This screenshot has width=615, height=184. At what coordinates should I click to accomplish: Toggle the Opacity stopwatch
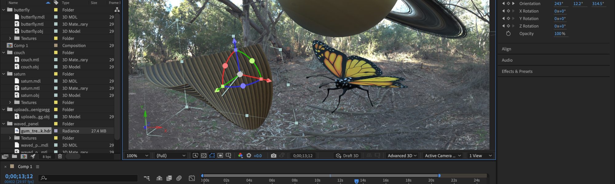pyautogui.click(x=508, y=34)
